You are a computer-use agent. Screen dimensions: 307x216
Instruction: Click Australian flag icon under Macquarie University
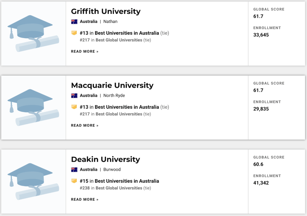pyautogui.click(x=74, y=96)
